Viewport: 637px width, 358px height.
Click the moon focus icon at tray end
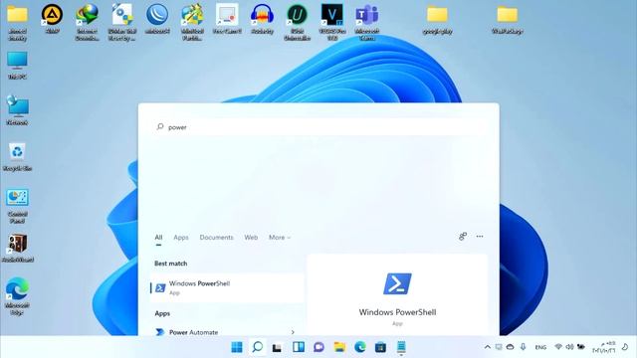point(625,347)
